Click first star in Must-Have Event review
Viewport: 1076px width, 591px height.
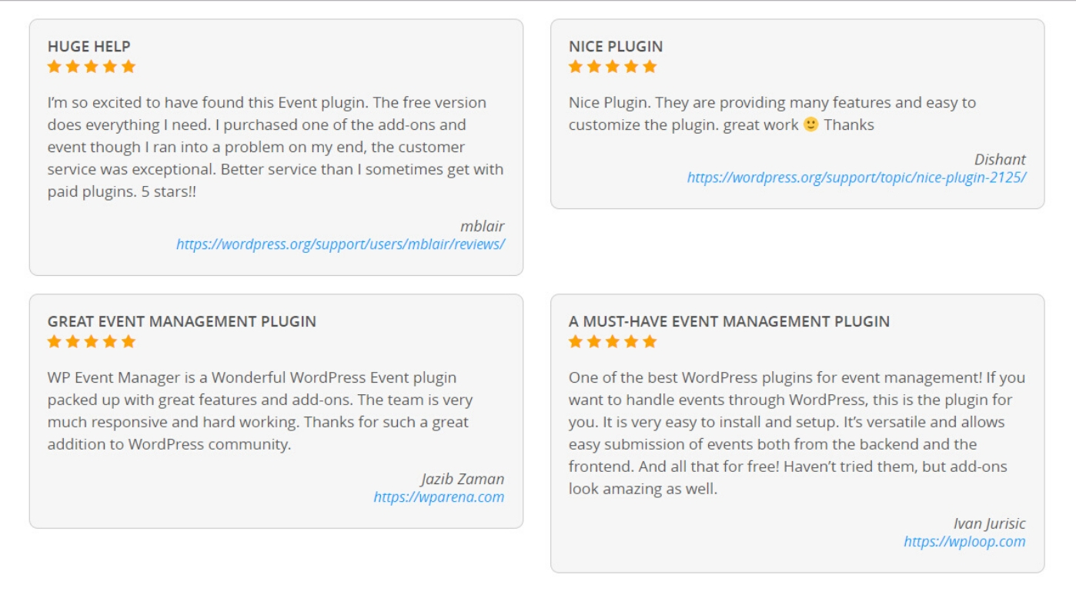pos(576,341)
